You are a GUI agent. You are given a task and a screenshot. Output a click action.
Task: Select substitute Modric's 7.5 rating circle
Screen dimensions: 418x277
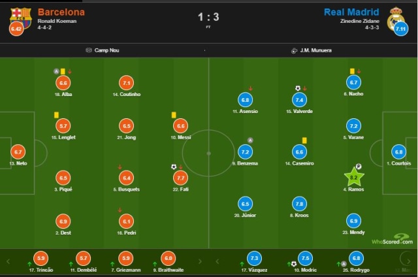pos(305,258)
